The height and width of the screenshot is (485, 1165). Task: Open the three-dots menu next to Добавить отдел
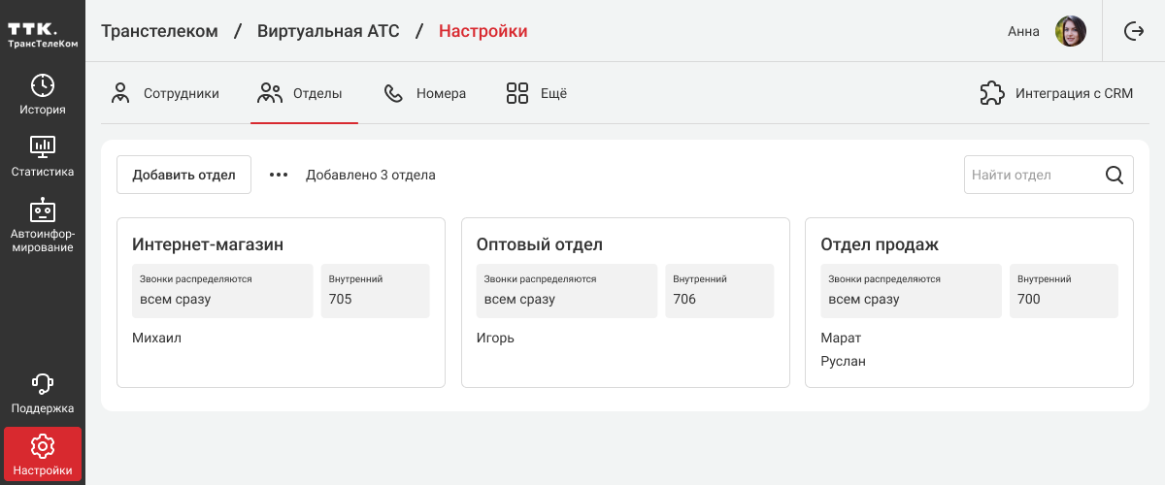coord(279,176)
